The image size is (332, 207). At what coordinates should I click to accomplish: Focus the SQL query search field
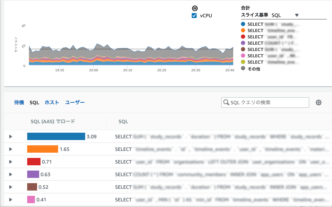pos(265,102)
